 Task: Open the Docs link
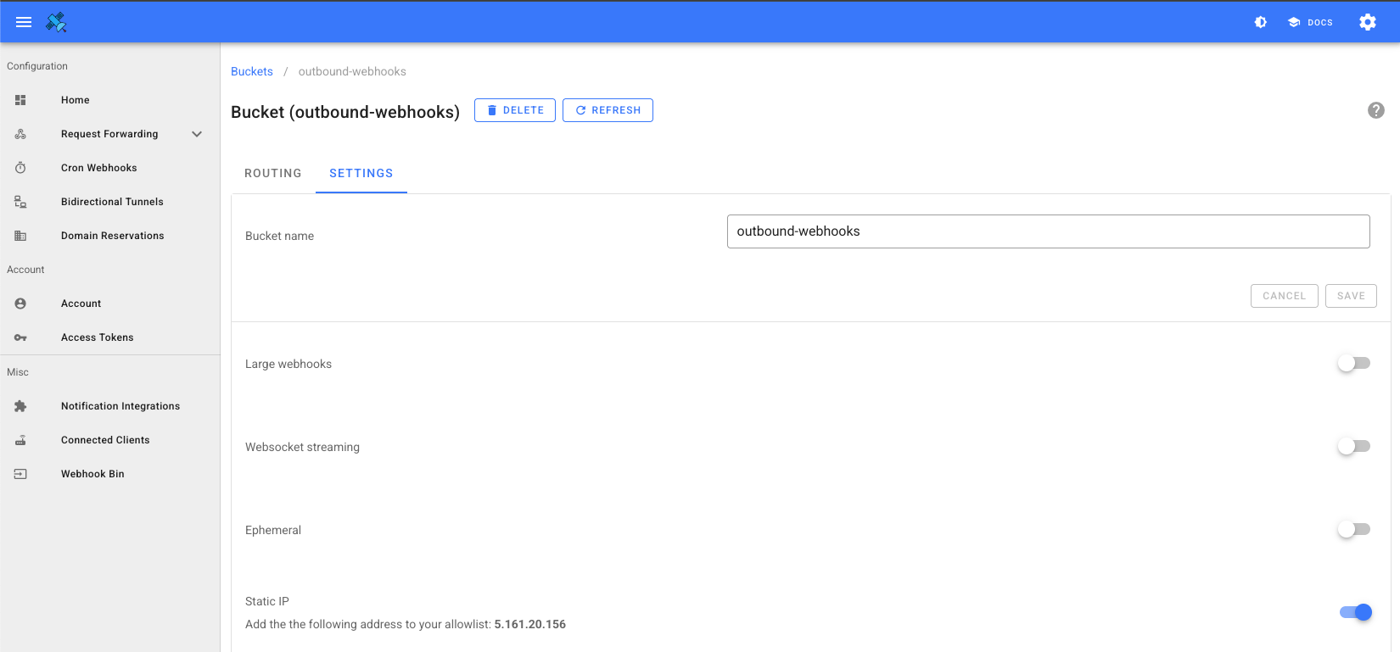pyautogui.click(x=1310, y=22)
